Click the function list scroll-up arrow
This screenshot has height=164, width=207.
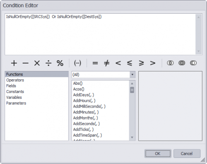132,83
